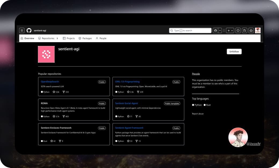279x168 pixels.
Task: Select Rust in Top languages
Action: pyautogui.click(x=207, y=105)
